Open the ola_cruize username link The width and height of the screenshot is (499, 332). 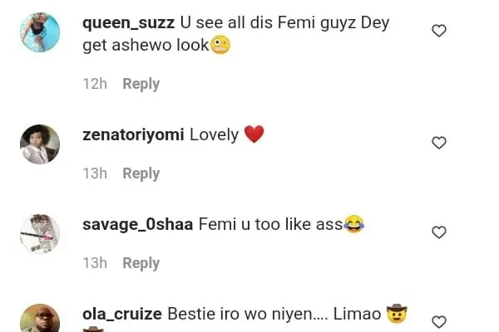tap(122, 315)
